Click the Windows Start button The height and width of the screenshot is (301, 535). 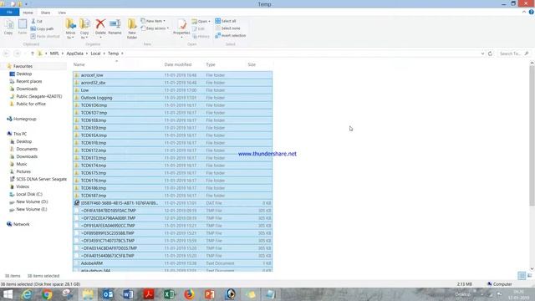[8, 294]
